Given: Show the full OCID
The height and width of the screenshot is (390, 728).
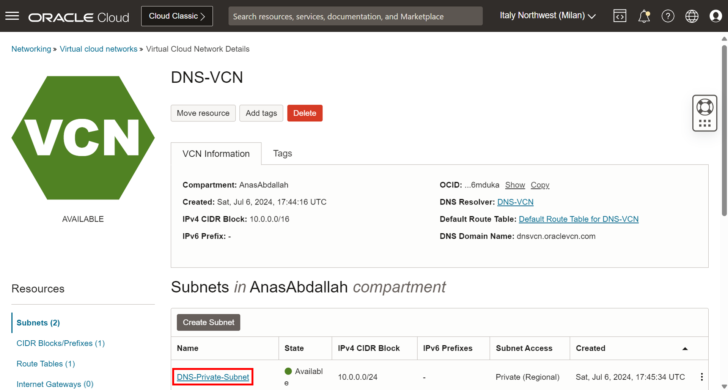Looking at the screenshot, I should (x=515, y=185).
